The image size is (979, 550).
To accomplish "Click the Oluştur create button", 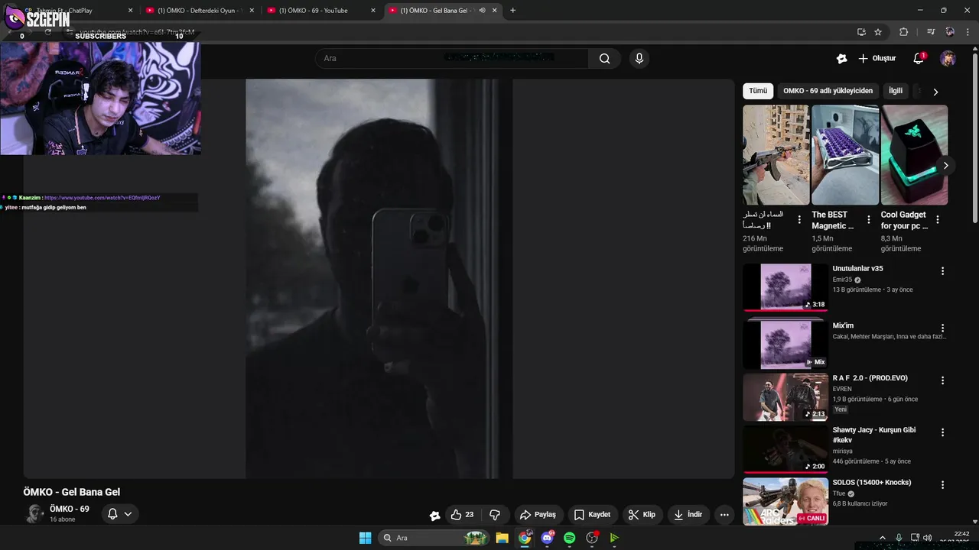I will click(x=877, y=58).
